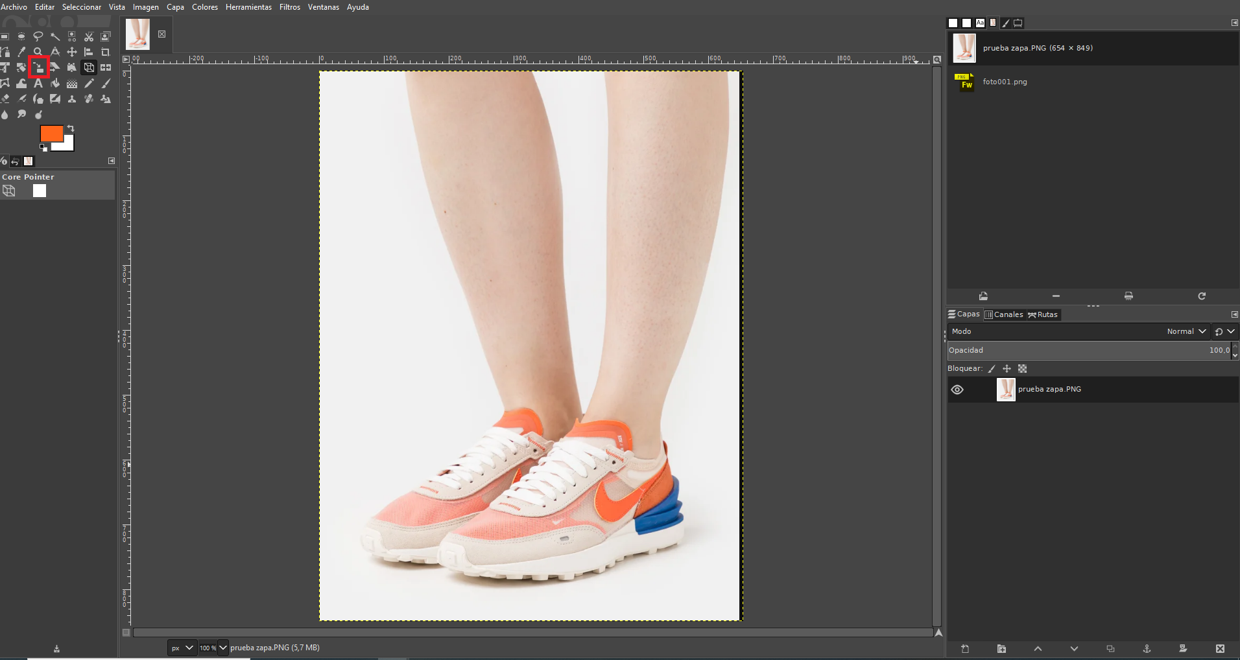The image size is (1240, 660).
Task: Toggle lock pixels brush icon
Action: (x=992, y=369)
